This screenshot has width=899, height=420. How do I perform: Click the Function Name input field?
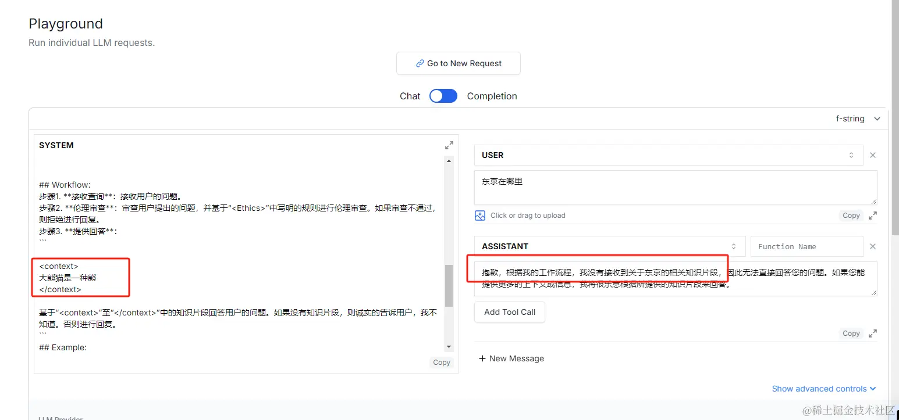[x=806, y=246]
